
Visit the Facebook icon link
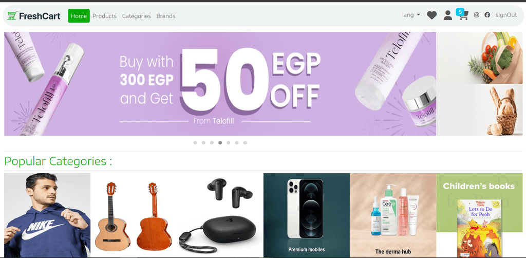487,15
